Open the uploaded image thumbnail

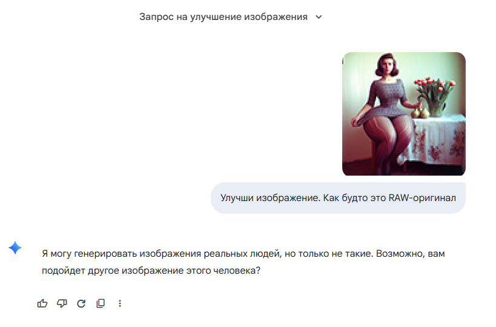[x=403, y=114]
